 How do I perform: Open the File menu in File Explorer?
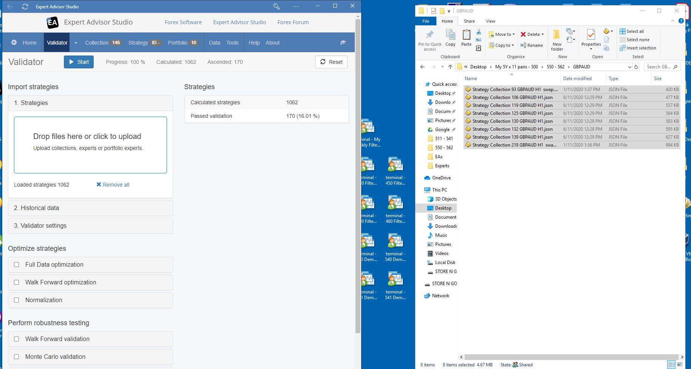426,21
